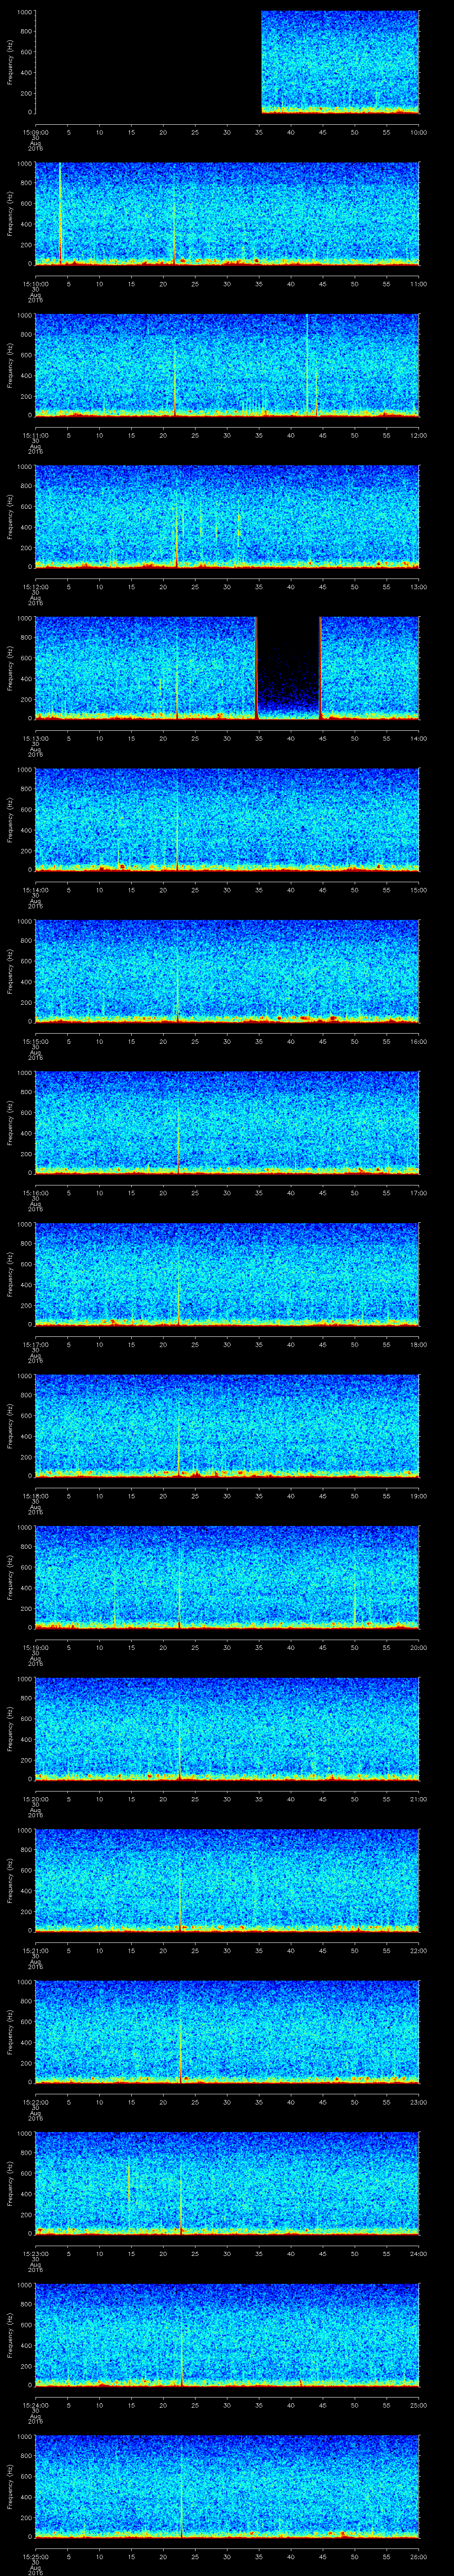Click the 15:25:00 spectrogram plot area
The image size is (454, 2576).
227,2485
